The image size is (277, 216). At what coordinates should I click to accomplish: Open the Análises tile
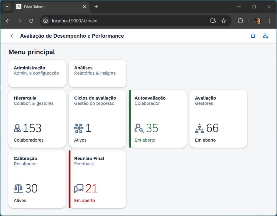(97, 74)
